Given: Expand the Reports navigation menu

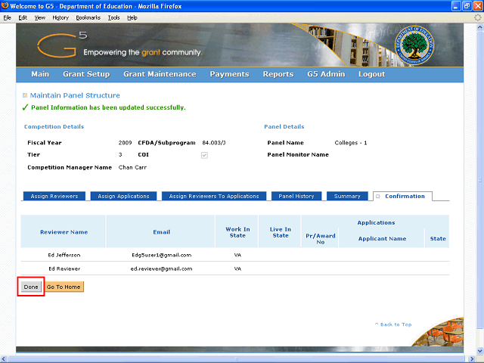Looking at the screenshot, I should coord(278,74).
